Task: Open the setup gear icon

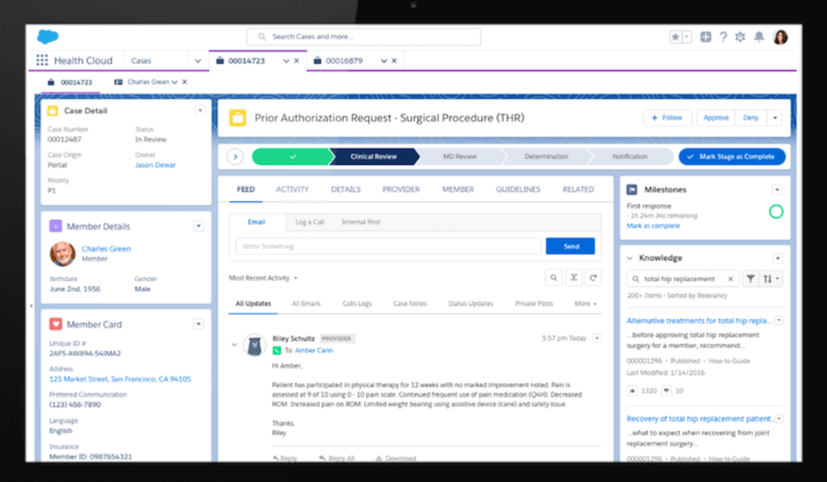Action: tap(740, 37)
